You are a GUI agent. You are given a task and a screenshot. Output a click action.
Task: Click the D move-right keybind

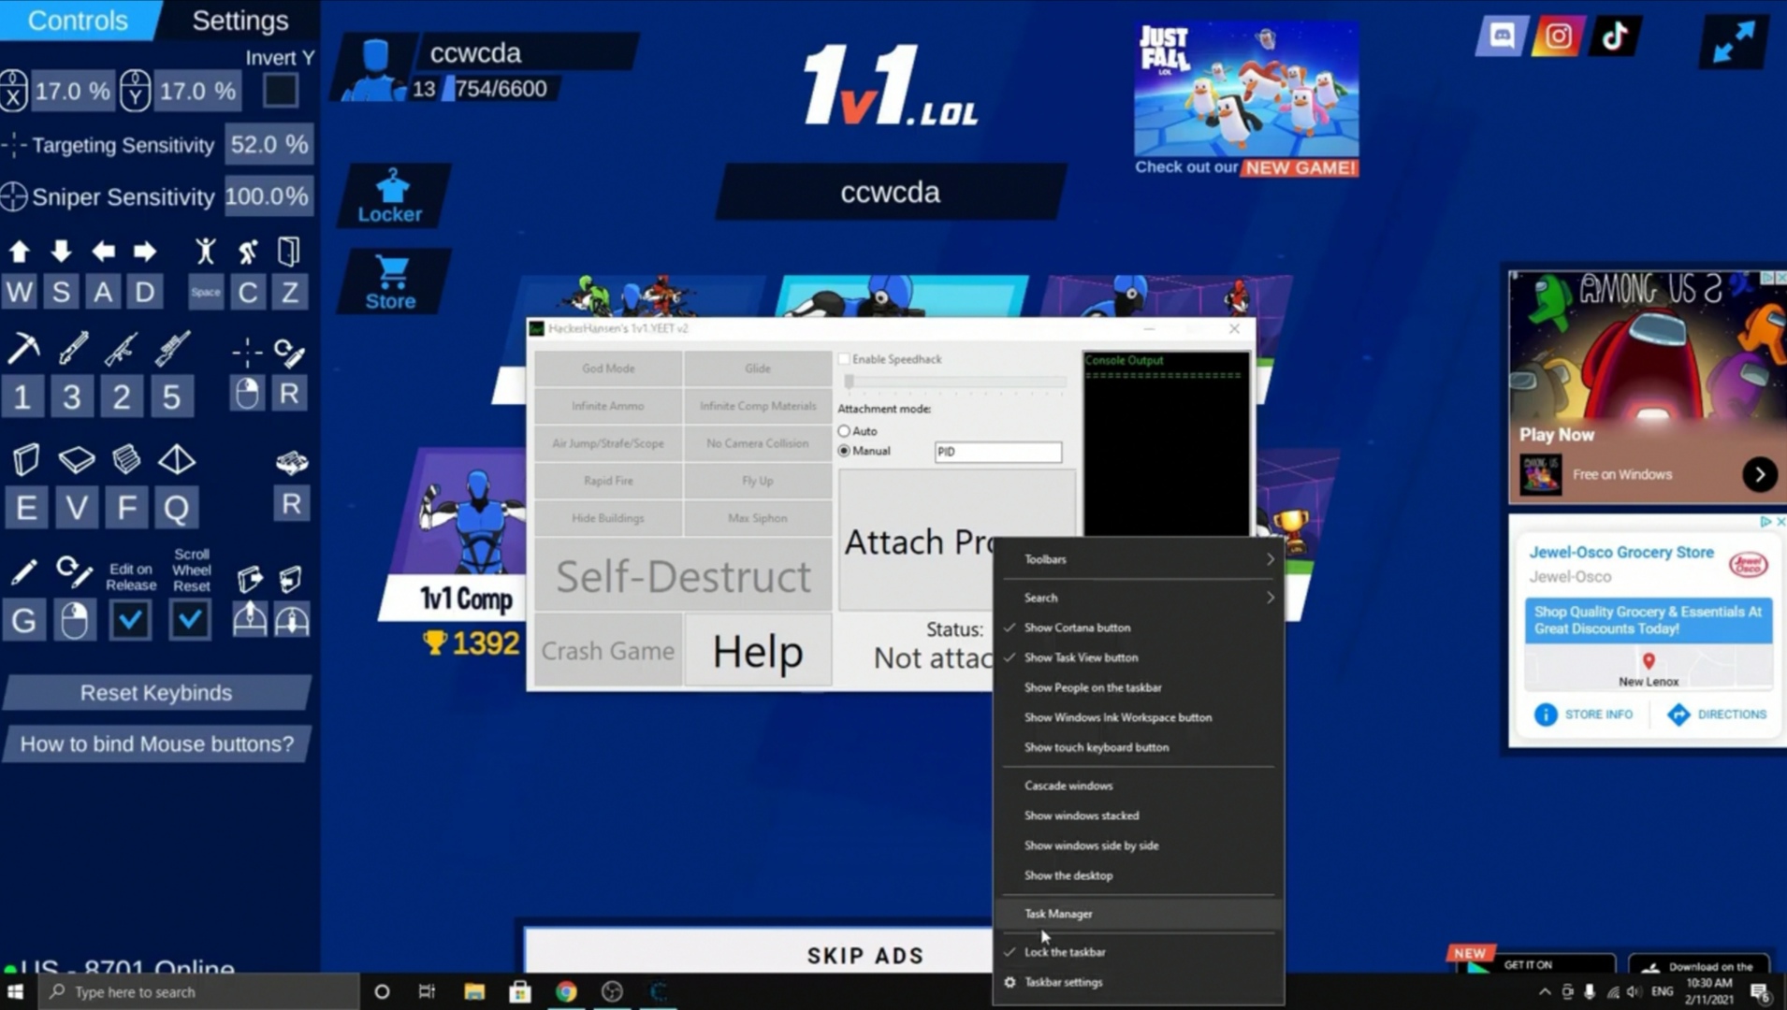click(145, 292)
